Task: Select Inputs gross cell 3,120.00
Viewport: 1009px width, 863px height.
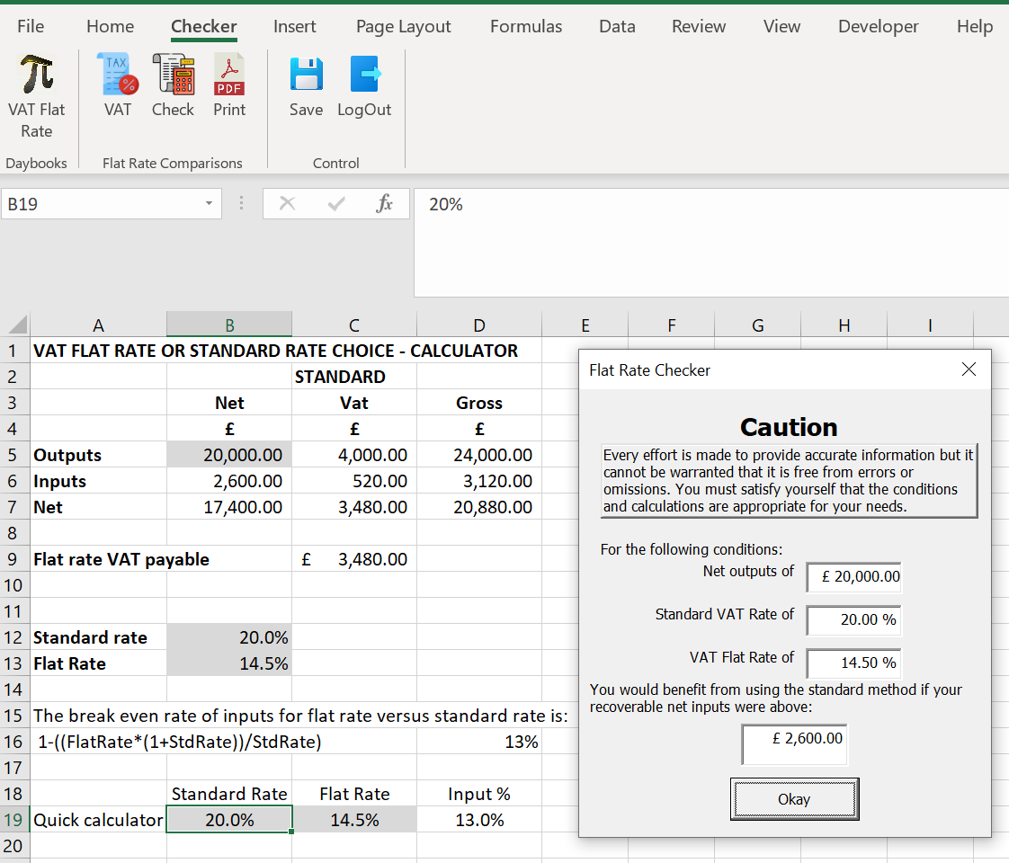Action: point(479,481)
